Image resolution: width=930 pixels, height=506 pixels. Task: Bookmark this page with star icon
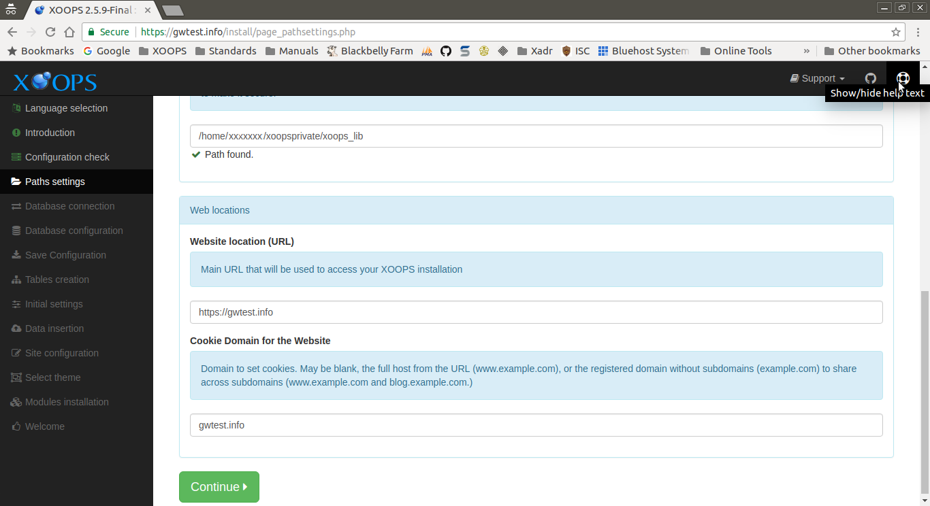click(895, 32)
